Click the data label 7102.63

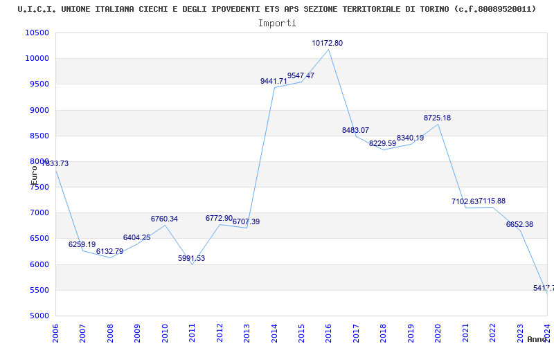coord(465,201)
